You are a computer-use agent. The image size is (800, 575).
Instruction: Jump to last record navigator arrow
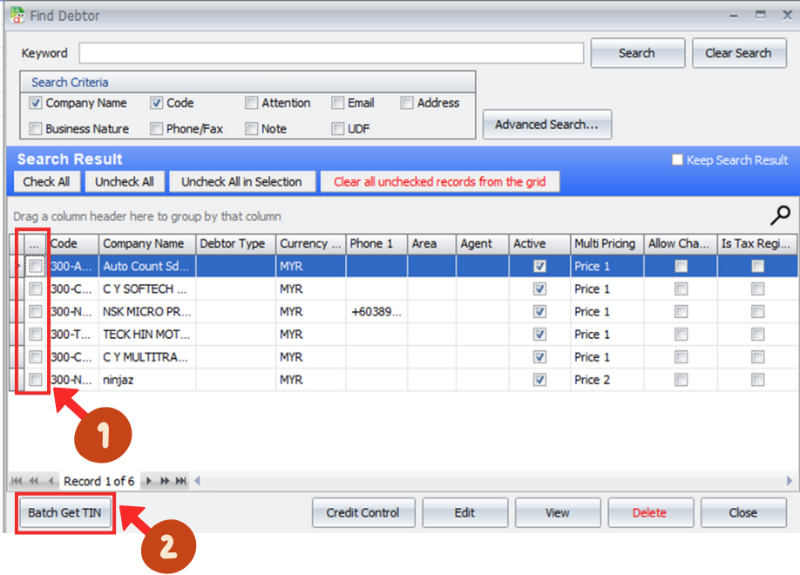(x=181, y=481)
